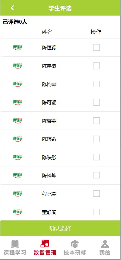This screenshot has height=260, width=121.
Task: Check the box next to 陈梓坤
Action: pos(96,175)
